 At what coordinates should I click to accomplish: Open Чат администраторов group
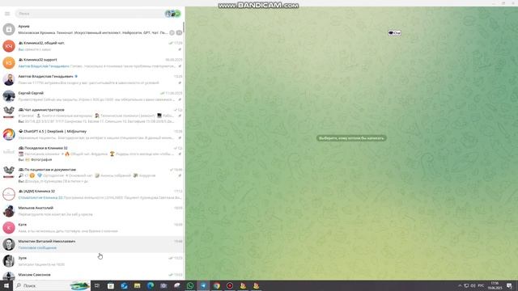pos(92,115)
